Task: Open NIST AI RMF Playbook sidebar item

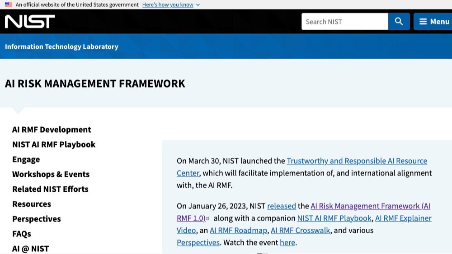Action: [54, 144]
